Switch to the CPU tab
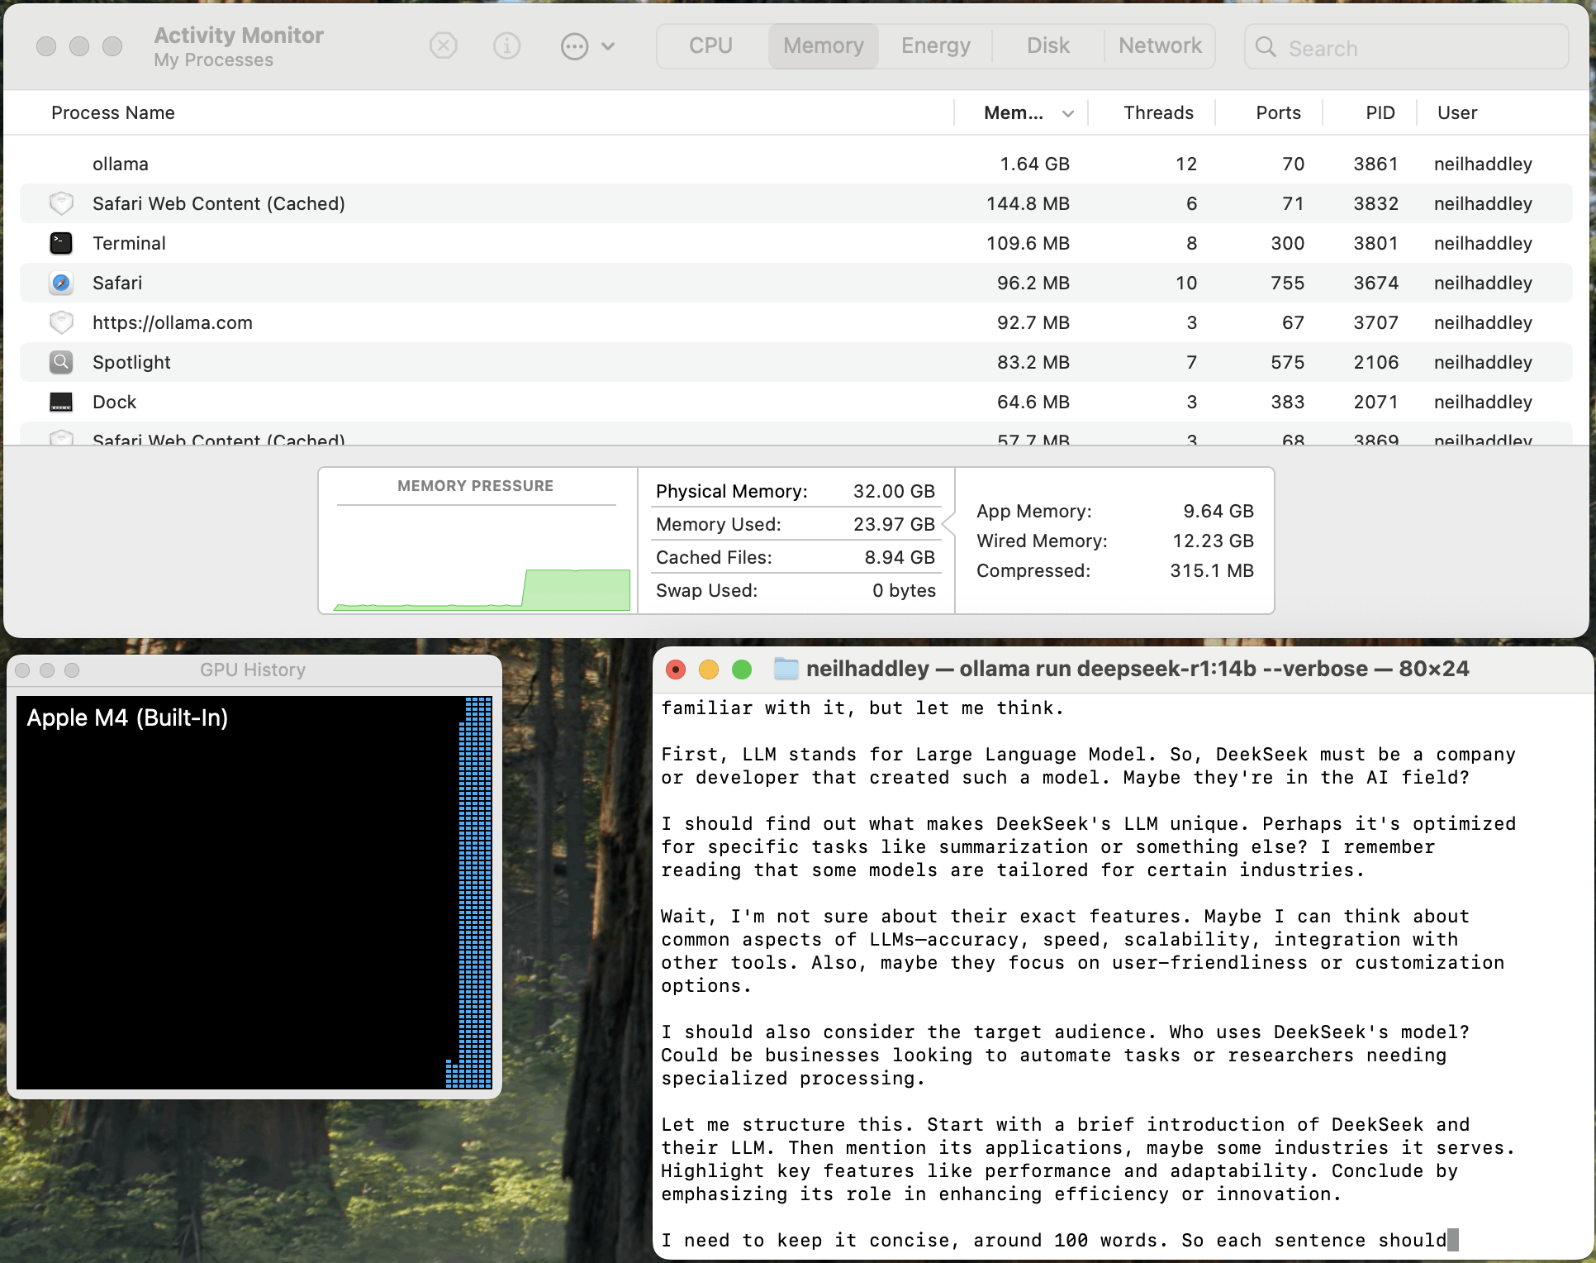The image size is (1596, 1263). [x=710, y=45]
